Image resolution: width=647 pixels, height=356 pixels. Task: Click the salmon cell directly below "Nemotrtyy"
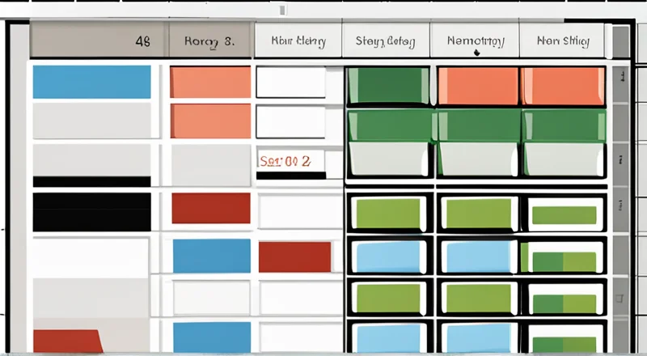point(478,86)
